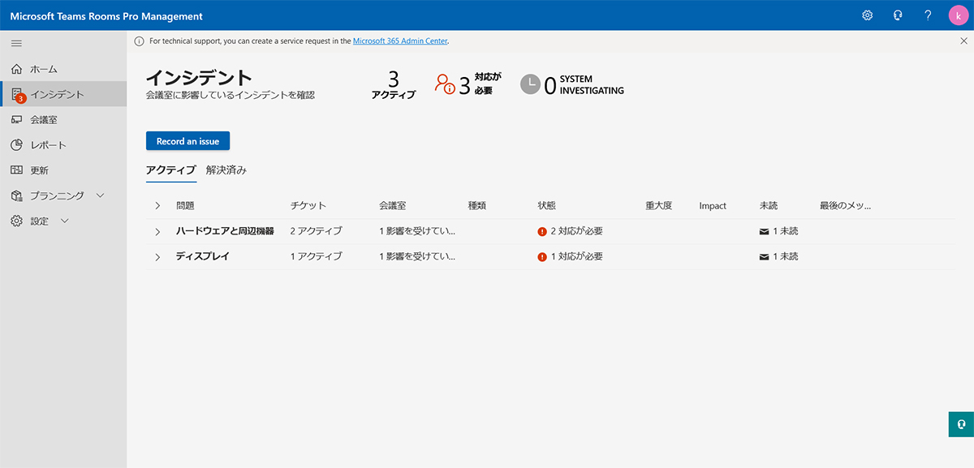Select the アクティブ tab
This screenshot has width=974, height=468.
tap(172, 171)
